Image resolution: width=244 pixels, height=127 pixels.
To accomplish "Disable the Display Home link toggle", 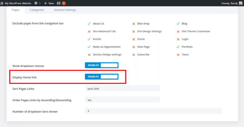I will tap(102, 76).
